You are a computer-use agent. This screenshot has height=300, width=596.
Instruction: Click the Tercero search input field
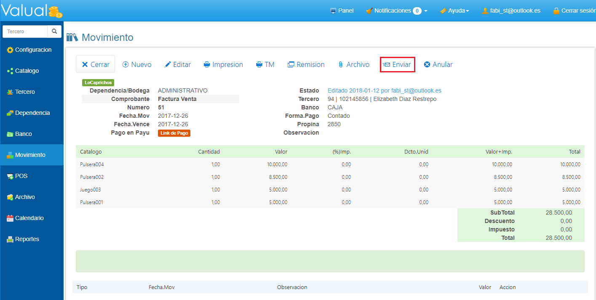pyautogui.click(x=25, y=32)
